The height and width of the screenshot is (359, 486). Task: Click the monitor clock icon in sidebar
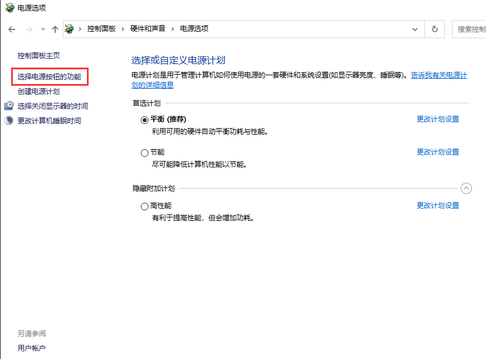[9, 106]
